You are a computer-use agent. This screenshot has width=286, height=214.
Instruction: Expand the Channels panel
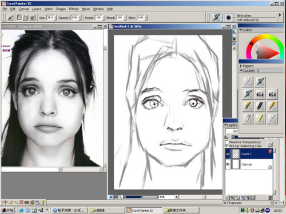point(225,203)
